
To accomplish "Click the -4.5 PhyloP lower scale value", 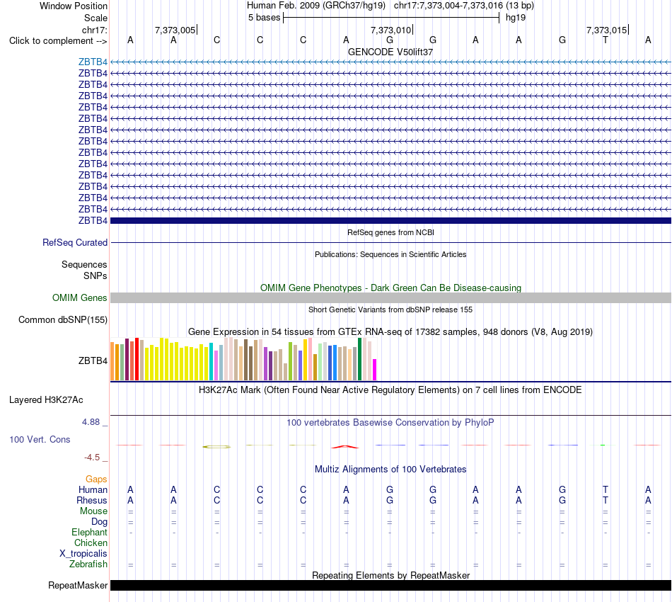I will [x=92, y=458].
